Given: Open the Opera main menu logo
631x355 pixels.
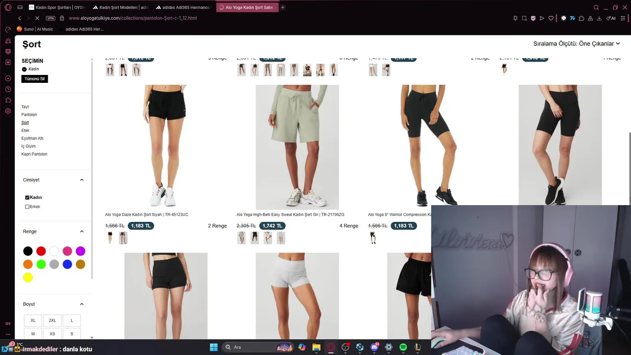Looking at the screenshot, I should click(8, 7).
